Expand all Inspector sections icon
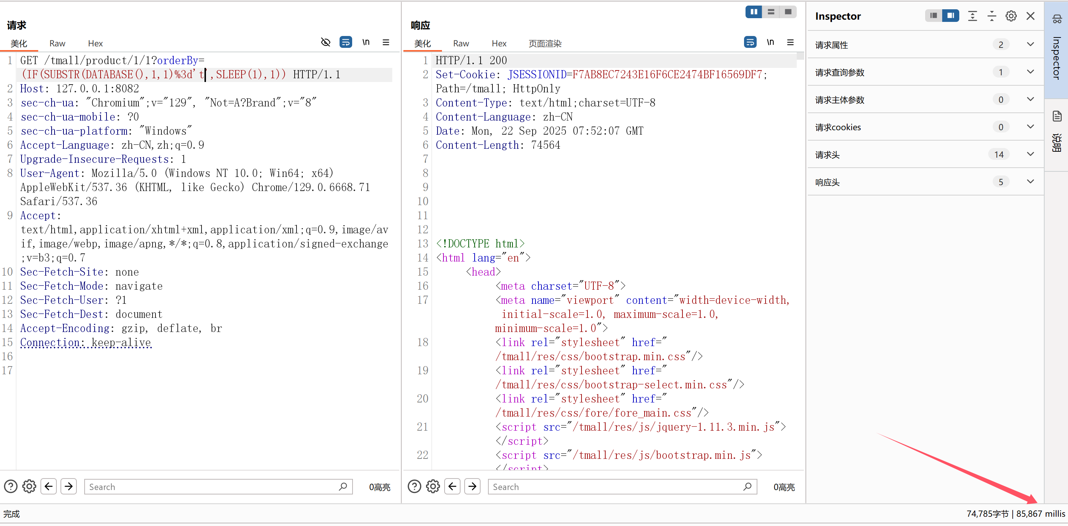This screenshot has height=526, width=1068. 972,16
